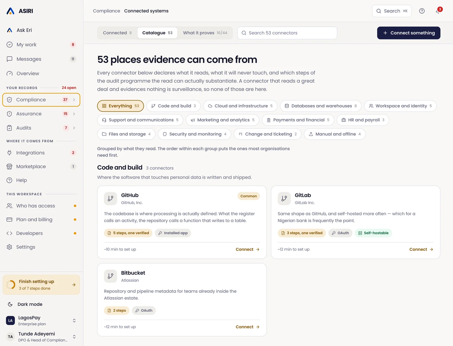Open Messages in sidebar
Image resolution: width=453 pixels, height=346 pixels.
pos(41,59)
